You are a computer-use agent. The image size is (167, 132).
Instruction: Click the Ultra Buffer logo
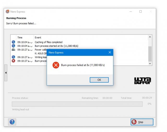142,81
